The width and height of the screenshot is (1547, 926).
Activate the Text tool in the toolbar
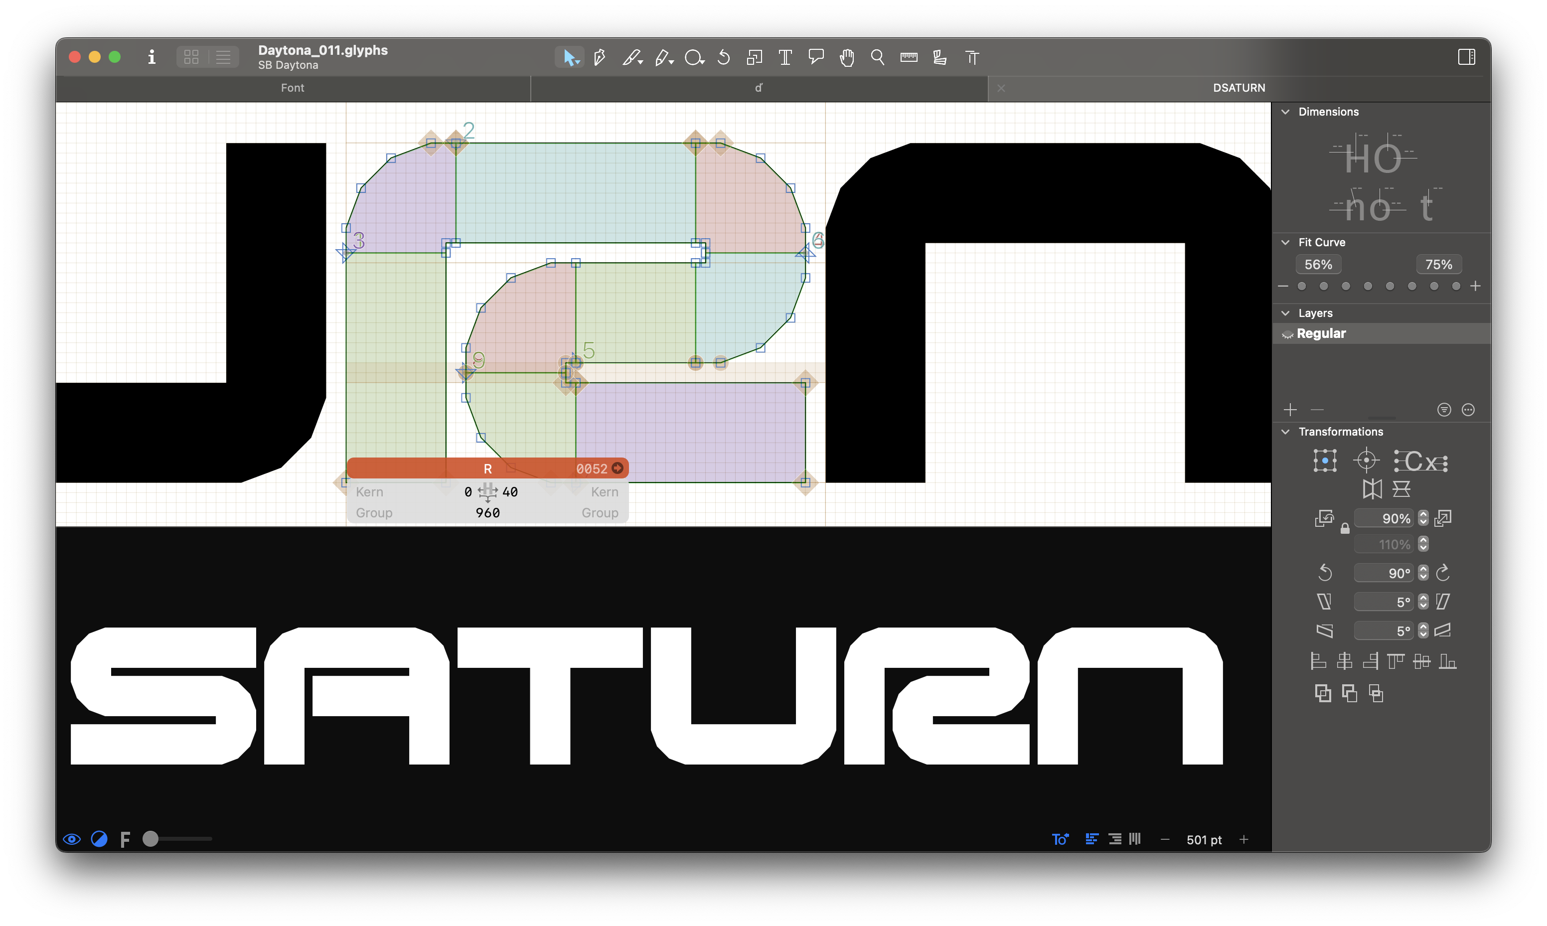pyautogui.click(x=784, y=57)
